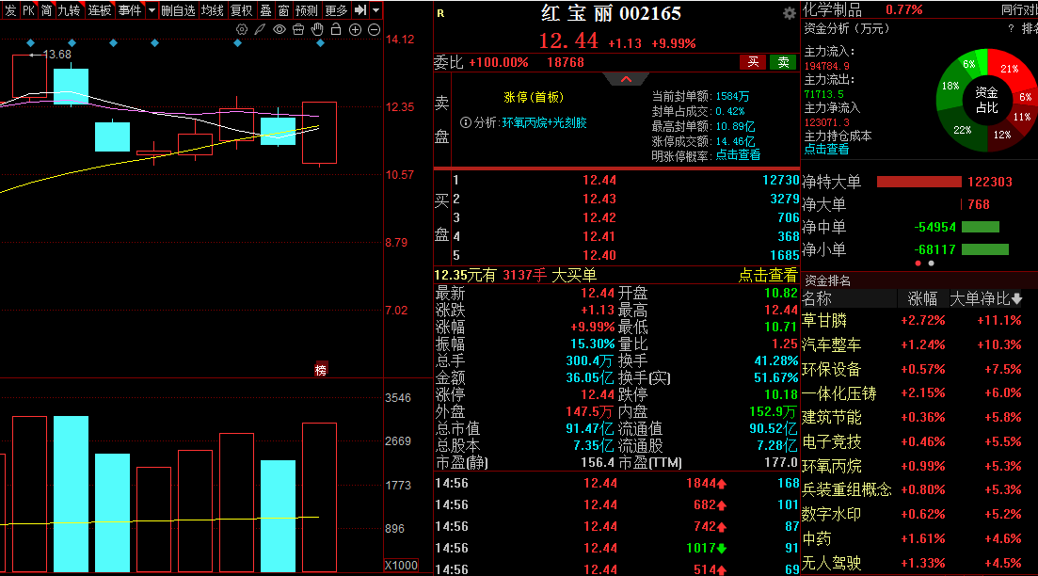Click the red 买 buy button
The height and width of the screenshot is (576, 1038).
click(753, 62)
